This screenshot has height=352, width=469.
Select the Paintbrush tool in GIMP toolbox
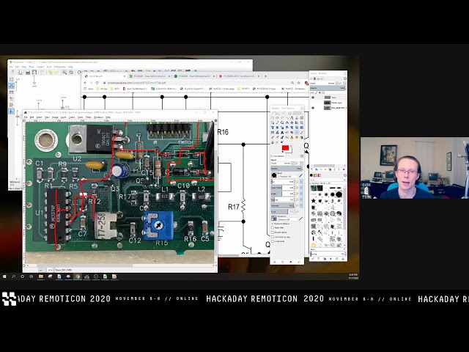(x=301, y=132)
